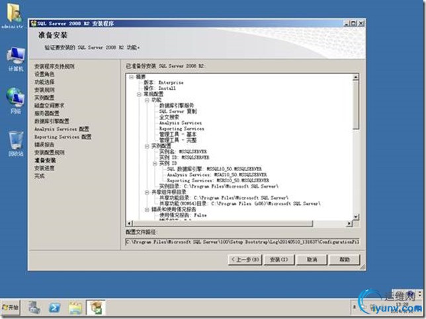The height and width of the screenshot is (319, 426).
Task: Click the scroll down arrow of summary tree
Action: (x=356, y=217)
